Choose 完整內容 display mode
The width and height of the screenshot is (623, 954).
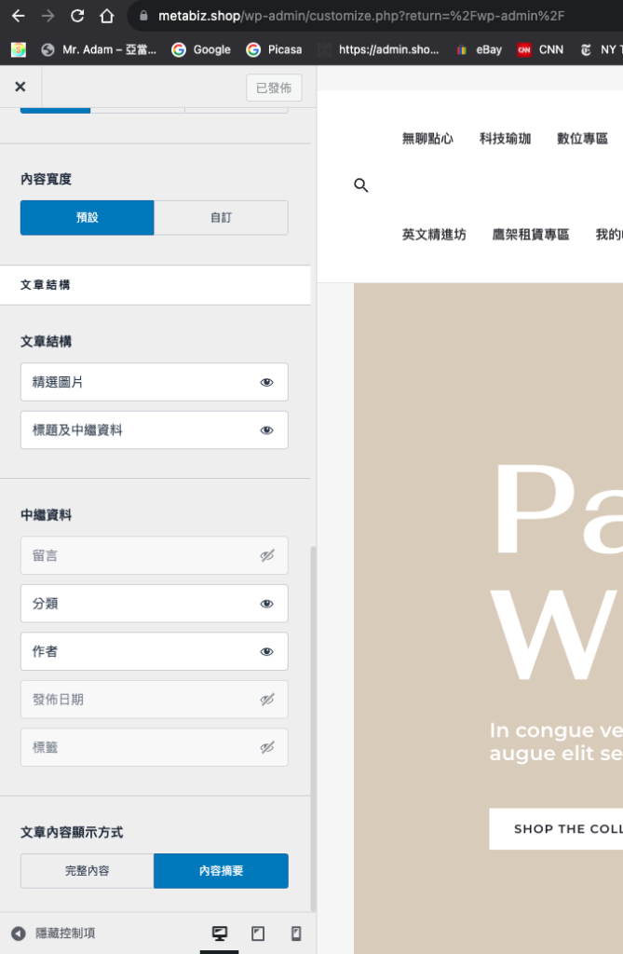[x=88, y=870]
